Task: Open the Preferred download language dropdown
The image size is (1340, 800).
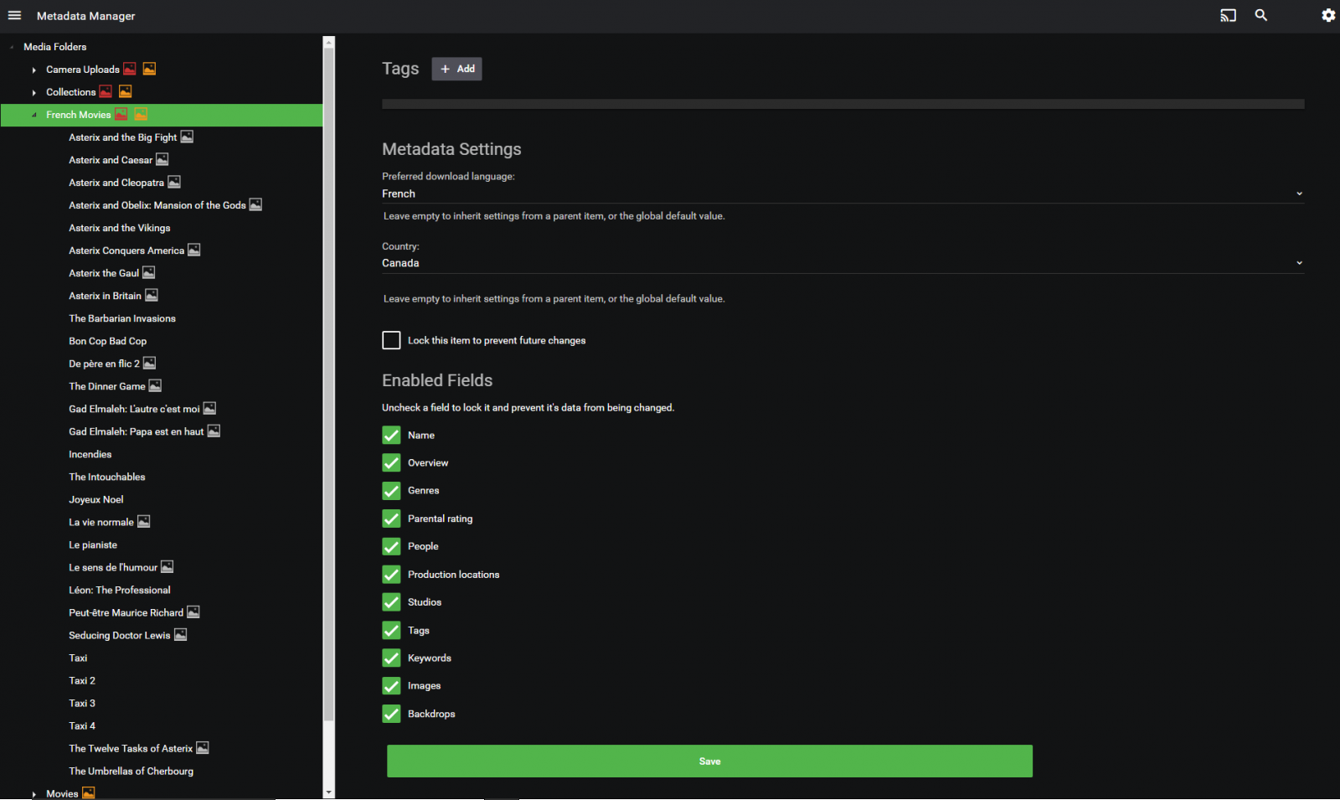Action: 842,194
